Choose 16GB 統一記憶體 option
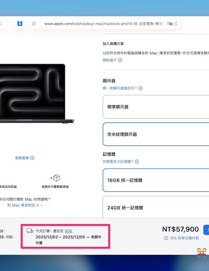Image resolution: width=209 pixels, height=271 pixels. 155,180
